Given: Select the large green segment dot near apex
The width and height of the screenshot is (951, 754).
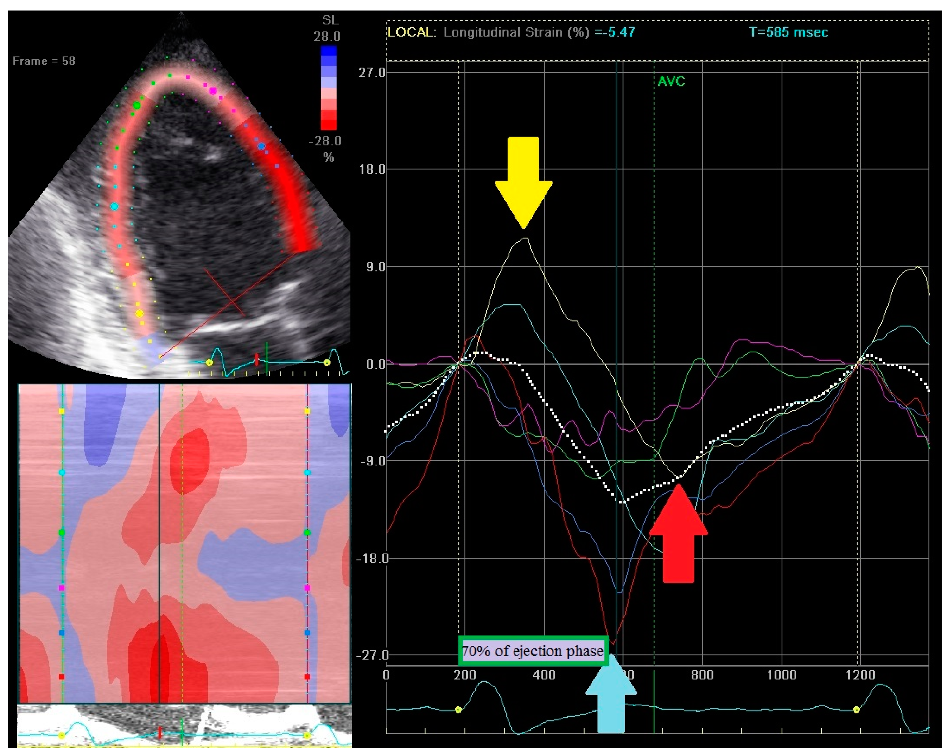Looking at the screenshot, I should [137, 106].
